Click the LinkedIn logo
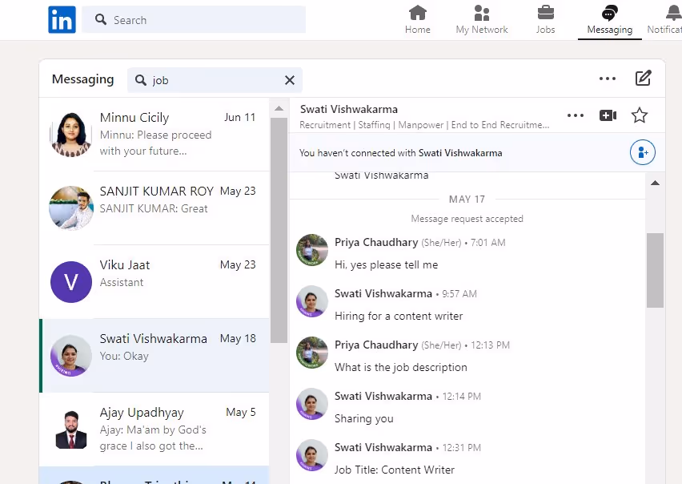This screenshot has height=484, width=682. [x=62, y=19]
